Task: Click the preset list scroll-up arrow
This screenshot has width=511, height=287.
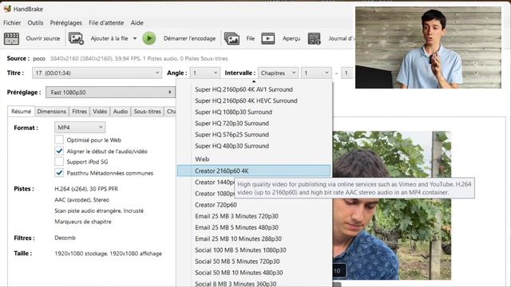Action: [x=254, y=81]
